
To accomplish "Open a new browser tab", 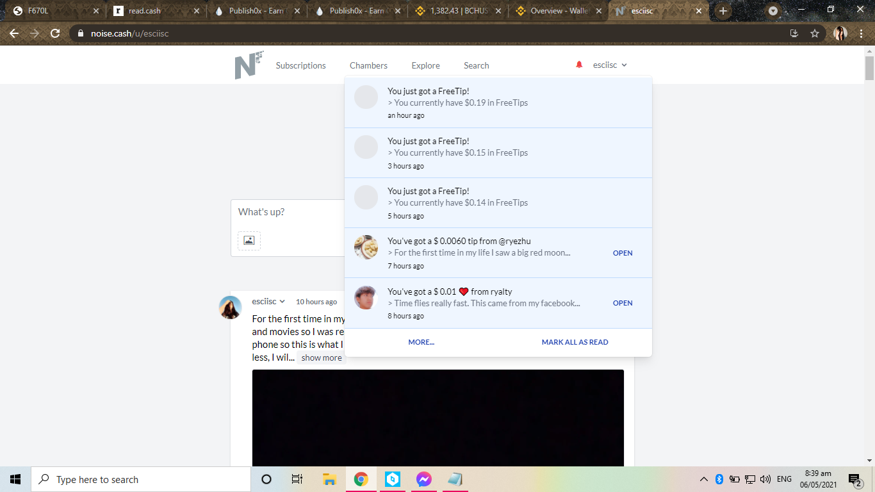I will click(723, 11).
